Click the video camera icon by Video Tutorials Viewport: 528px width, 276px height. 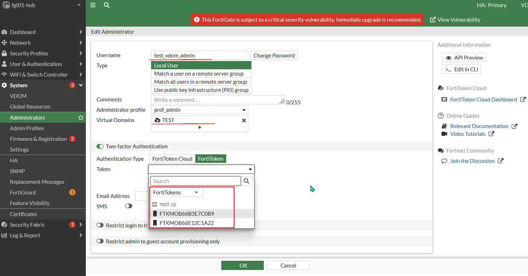[444, 134]
